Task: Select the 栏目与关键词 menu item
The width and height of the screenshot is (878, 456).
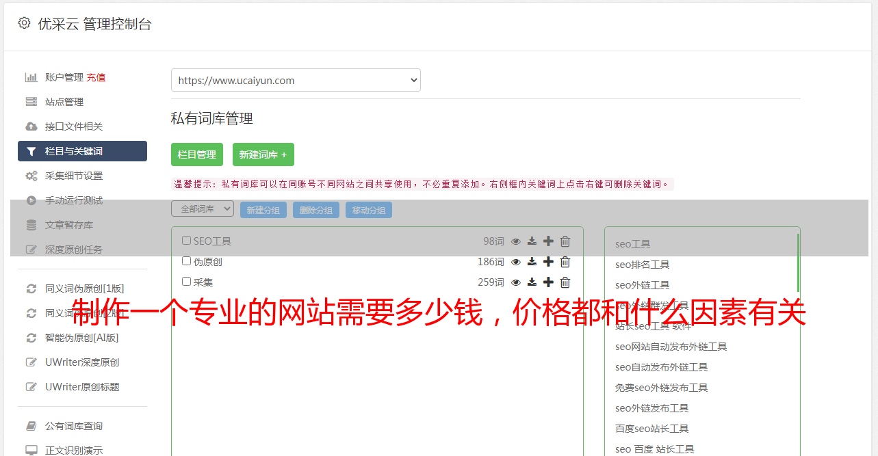Action: point(82,151)
